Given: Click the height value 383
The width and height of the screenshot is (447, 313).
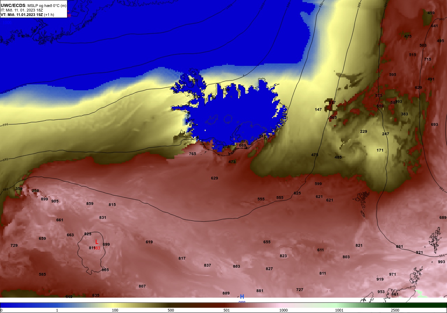Looking at the screenshot, I should (x=404, y=114).
